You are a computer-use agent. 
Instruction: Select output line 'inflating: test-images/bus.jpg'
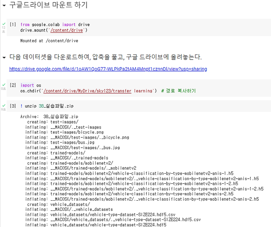(x=60, y=143)
